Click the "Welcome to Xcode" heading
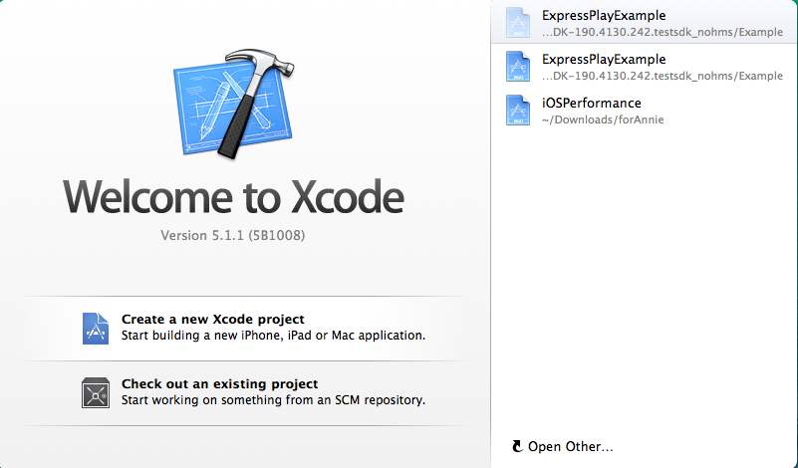This screenshot has width=798, height=468. pyautogui.click(x=234, y=198)
